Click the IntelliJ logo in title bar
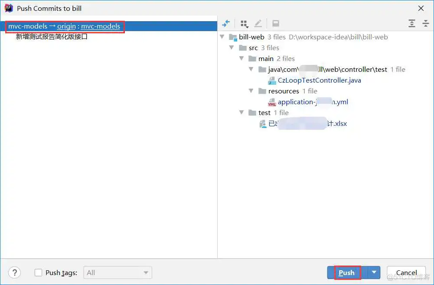Image resolution: width=434 pixels, height=285 pixels. [9, 8]
